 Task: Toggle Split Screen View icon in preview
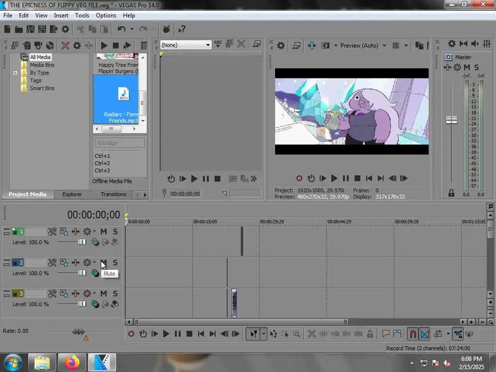point(325,46)
